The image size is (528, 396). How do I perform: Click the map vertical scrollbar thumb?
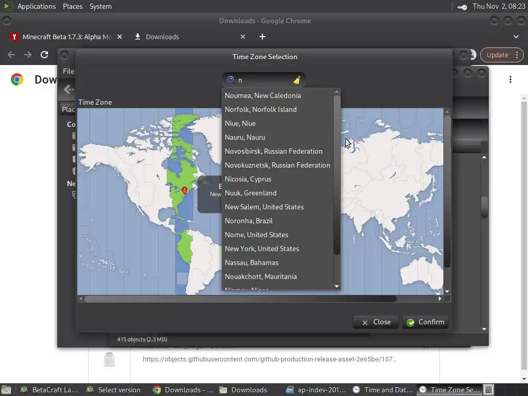[447, 191]
